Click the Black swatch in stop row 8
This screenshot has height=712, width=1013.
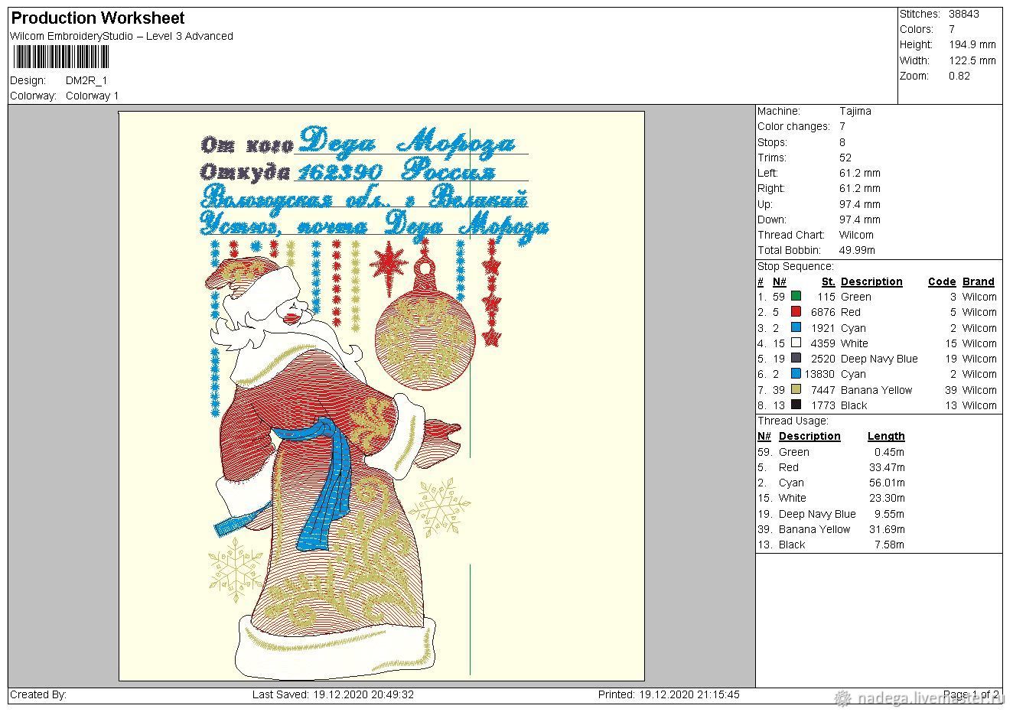coord(796,405)
